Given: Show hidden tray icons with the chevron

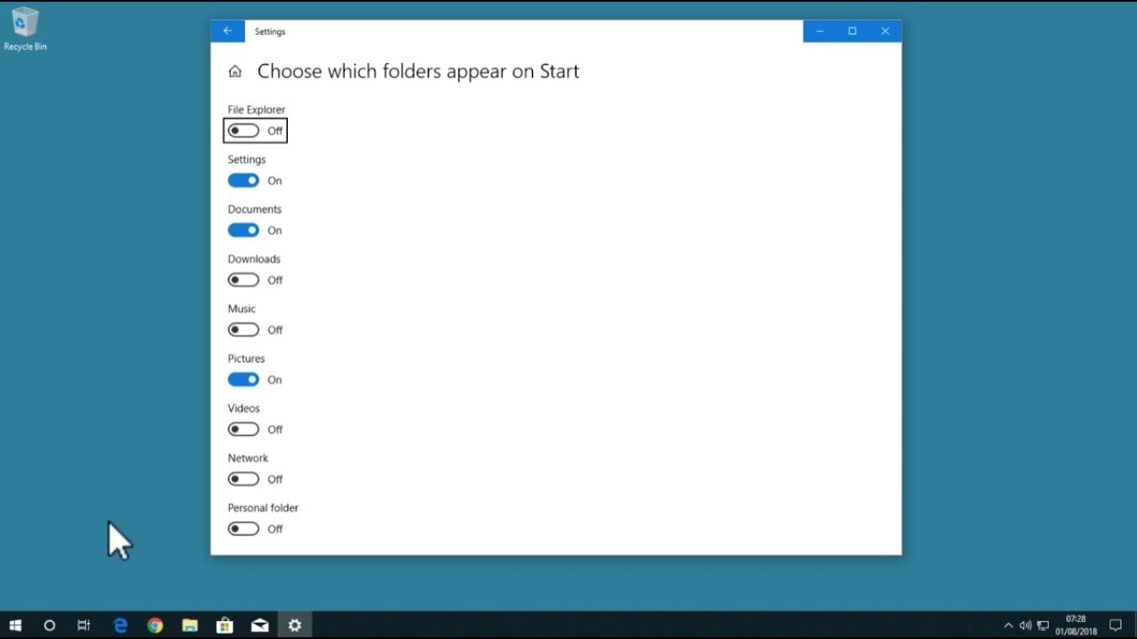Looking at the screenshot, I should pyautogui.click(x=1009, y=625).
